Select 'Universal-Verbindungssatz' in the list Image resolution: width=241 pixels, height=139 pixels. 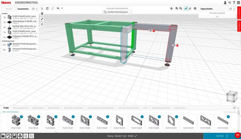[20, 50]
